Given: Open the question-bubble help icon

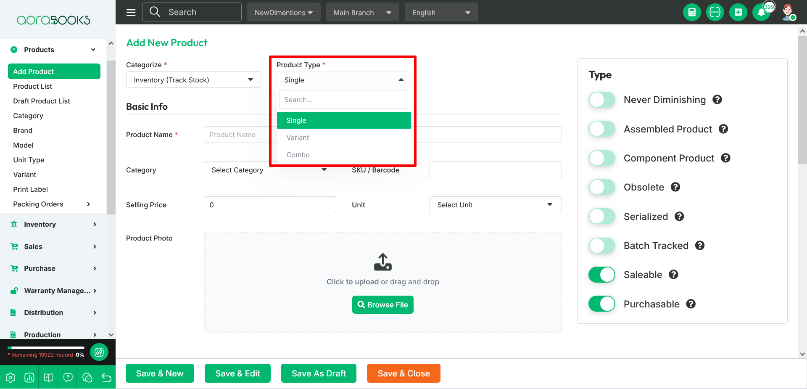Looking at the screenshot, I should click(x=68, y=378).
